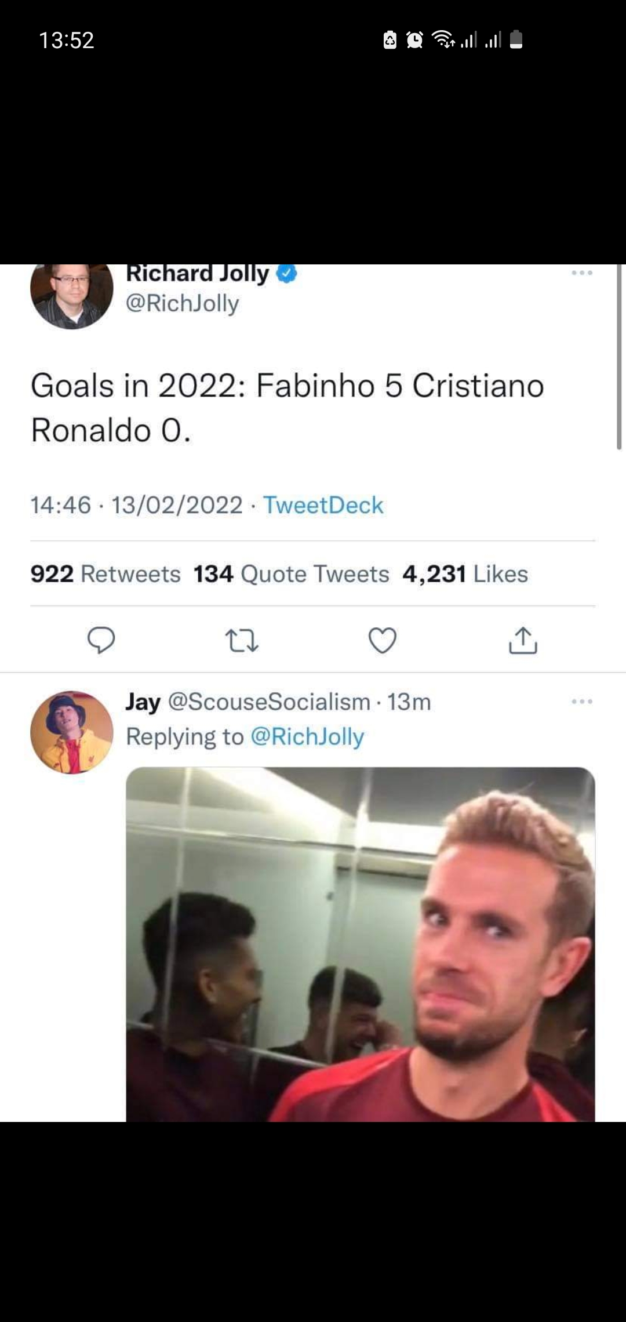Like the tweet with heart icon
This screenshot has height=1322, width=626.
(383, 640)
